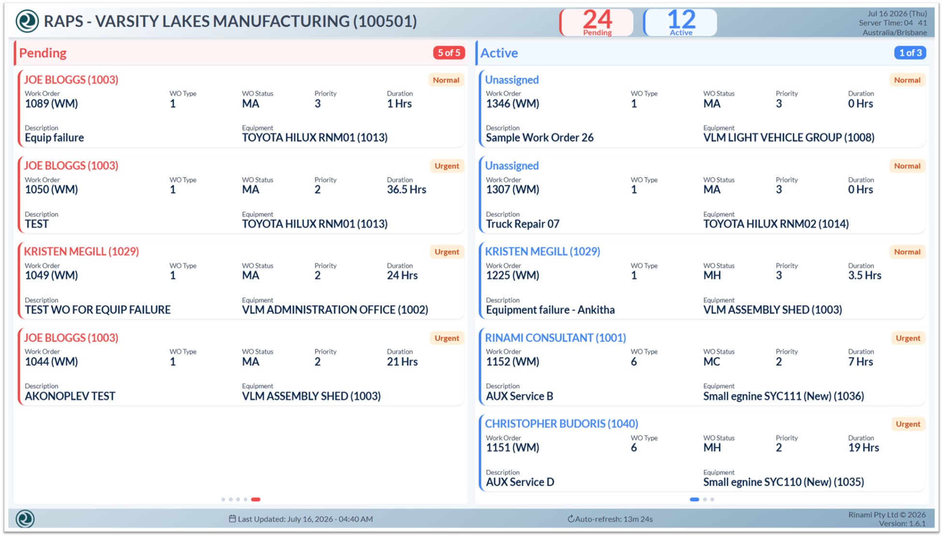Click Sample Work Order 26 description
This screenshot has height=537, width=943.
tap(540, 138)
